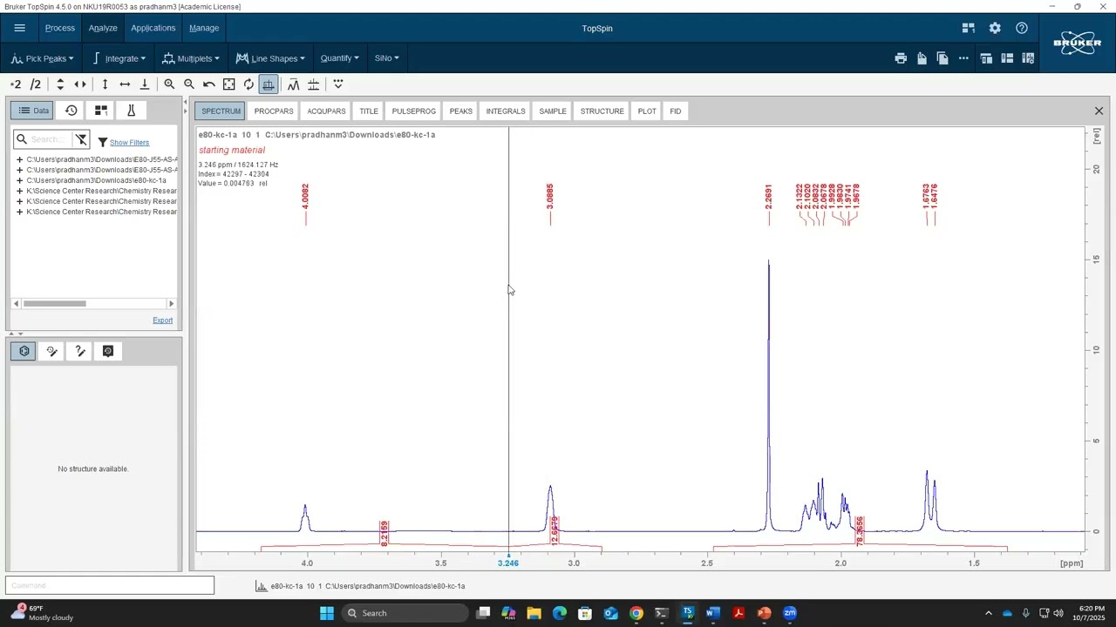
Task: Switch to the Data list view
Action: [x=32, y=111]
